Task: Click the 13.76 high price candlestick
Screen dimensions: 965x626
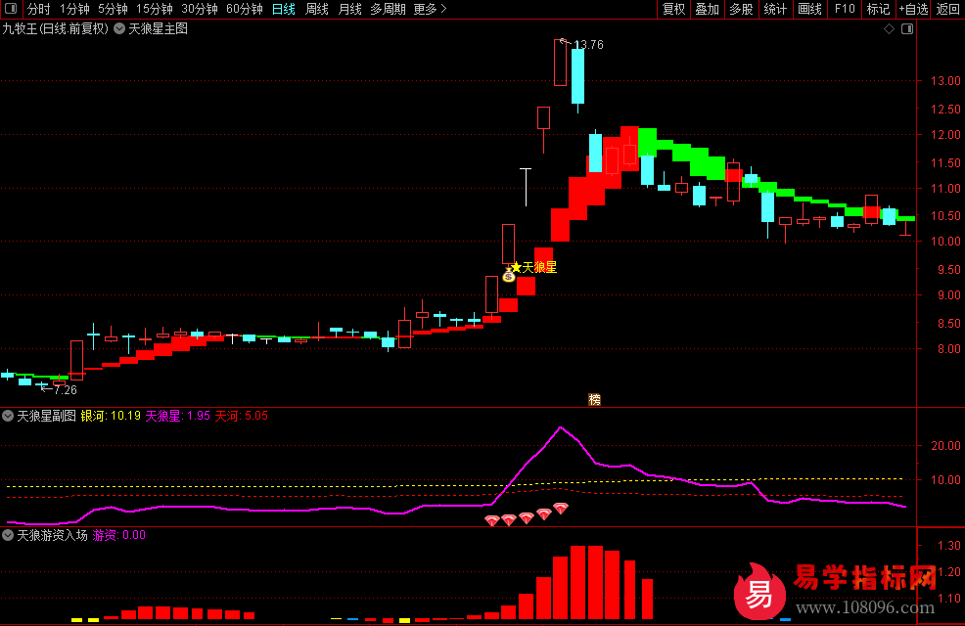Action: (561, 63)
